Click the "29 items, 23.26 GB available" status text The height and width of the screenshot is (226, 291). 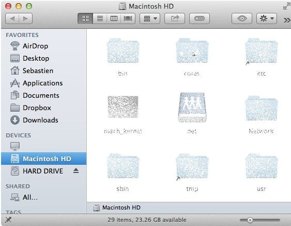coord(147,220)
